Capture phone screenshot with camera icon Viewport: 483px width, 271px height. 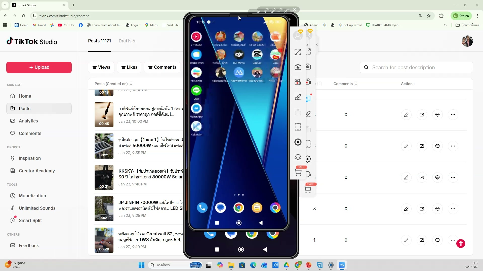pyautogui.click(x=298, y=67)
